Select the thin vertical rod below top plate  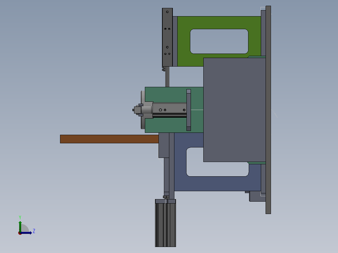pyautogui.click(x=167, y=77)
